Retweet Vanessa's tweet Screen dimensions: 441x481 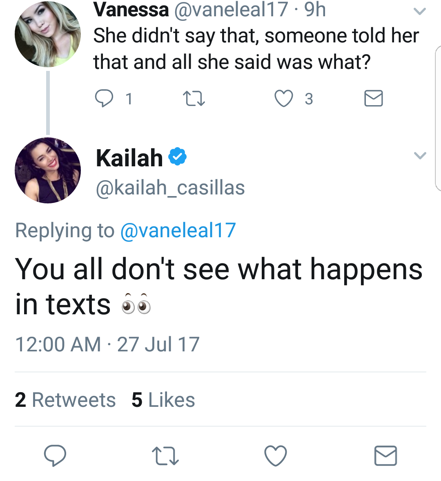194,99
